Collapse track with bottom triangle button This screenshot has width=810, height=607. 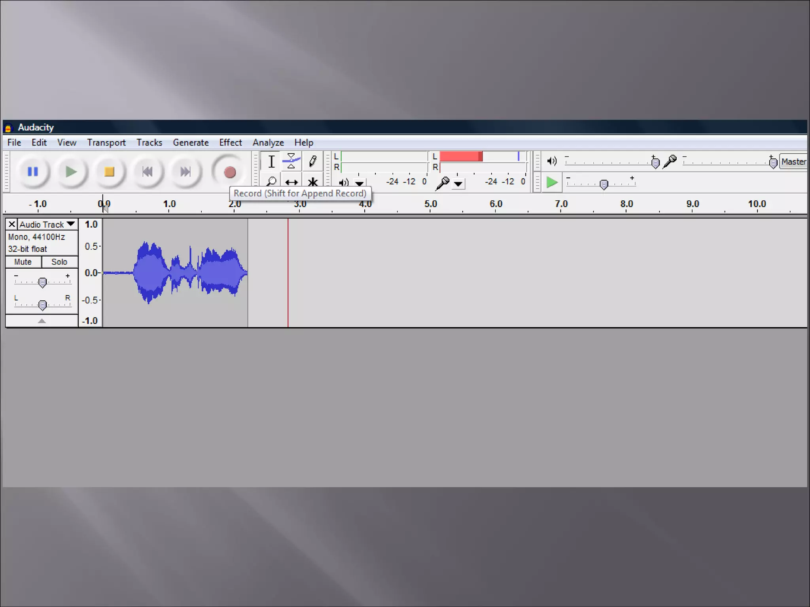(42, 321)
